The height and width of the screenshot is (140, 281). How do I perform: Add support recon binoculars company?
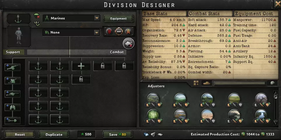click(13, 107)
